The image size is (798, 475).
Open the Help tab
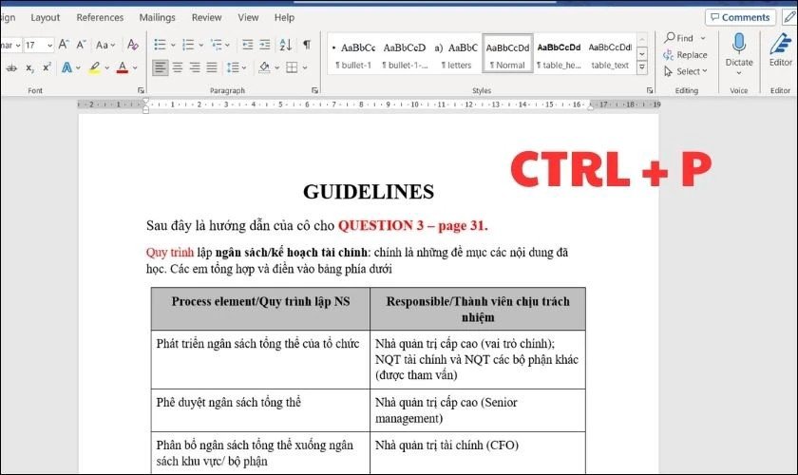[x=284, y=17]
